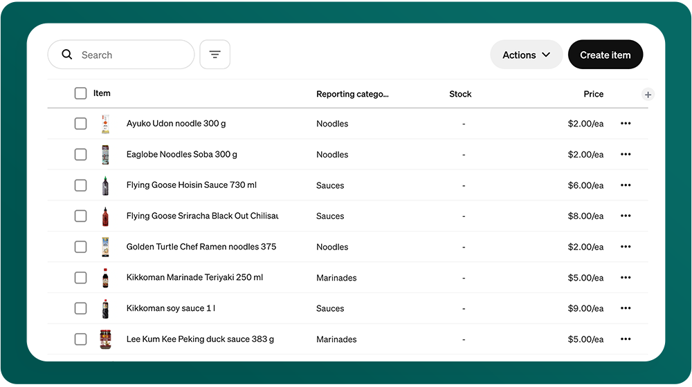Viewport: 692px width, 387px height.
Task: Click the Stock column header
Action: click(460, 94)
